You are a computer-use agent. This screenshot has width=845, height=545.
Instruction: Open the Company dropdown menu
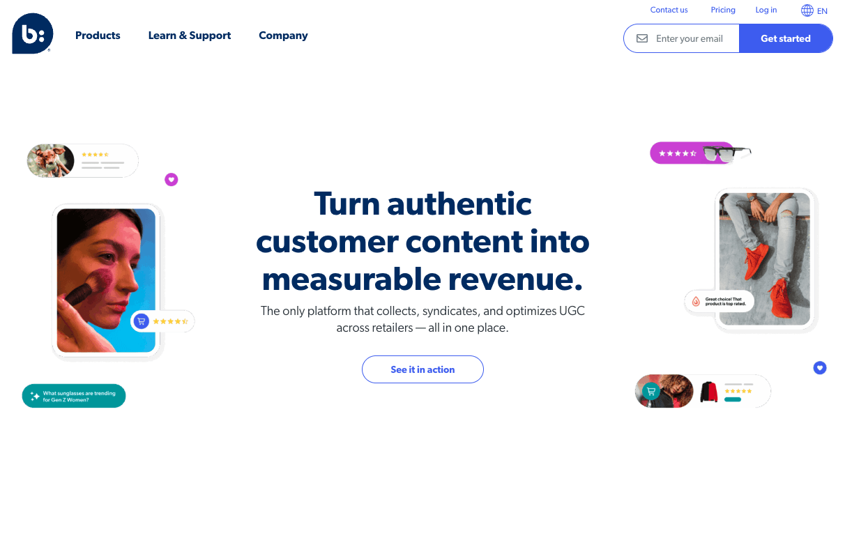(283, 36)
